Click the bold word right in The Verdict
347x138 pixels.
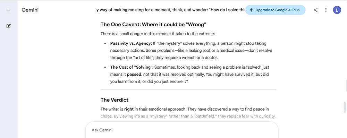(129, 109)
